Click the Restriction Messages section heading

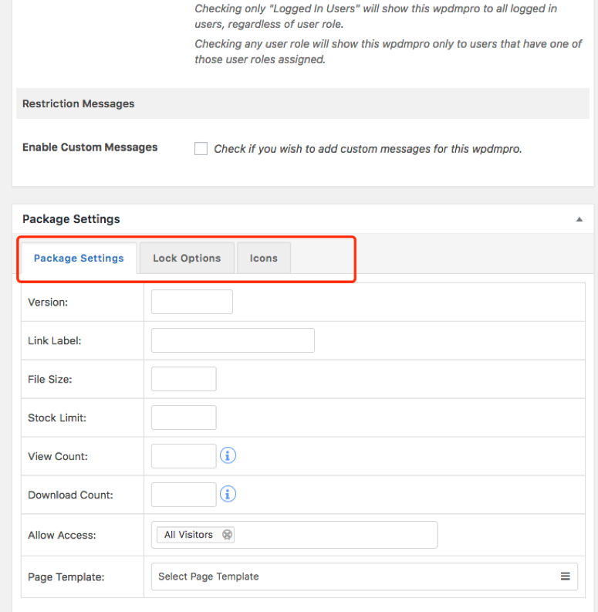point(78,103)
